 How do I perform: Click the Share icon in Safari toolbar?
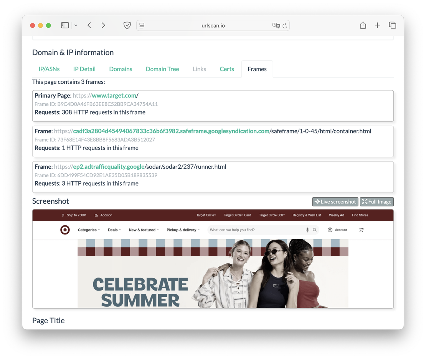click(363, 25)
